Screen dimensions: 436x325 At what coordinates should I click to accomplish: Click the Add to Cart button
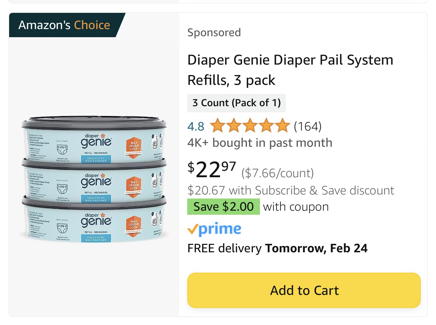304,290
